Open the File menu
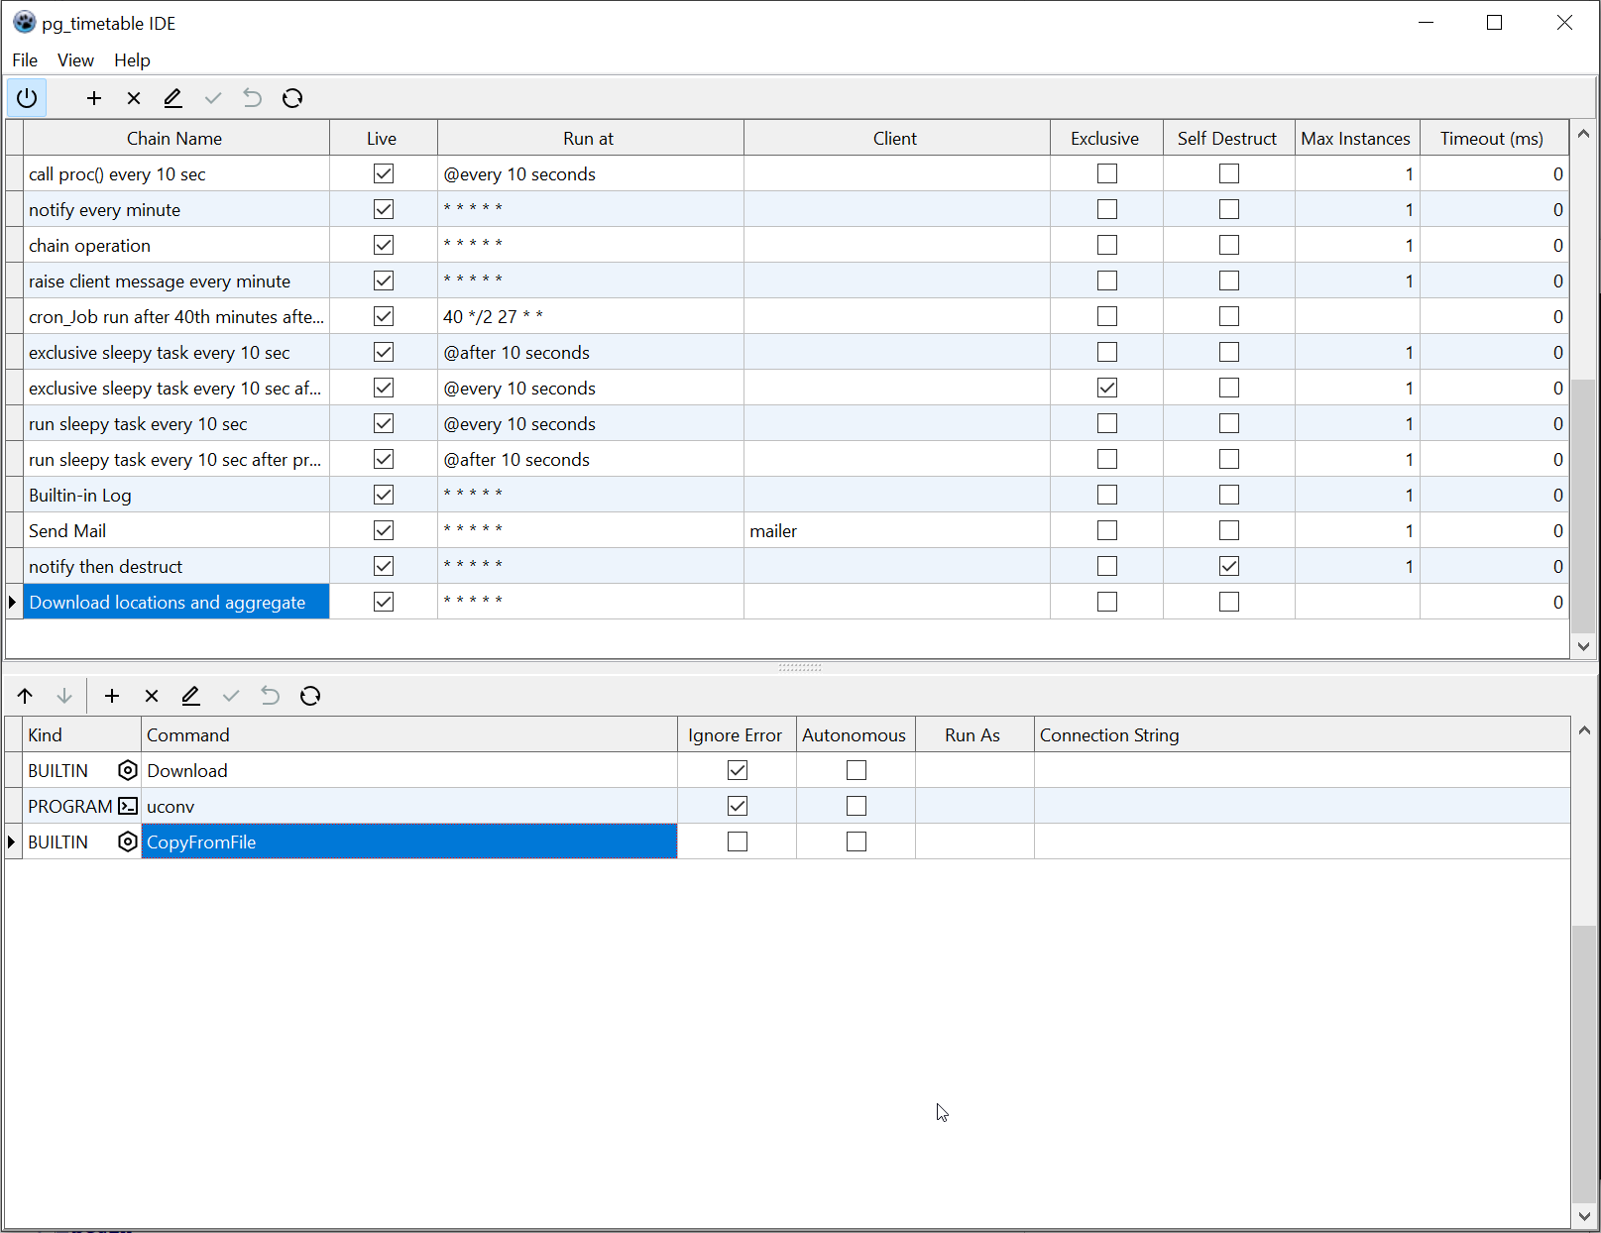This screenshot has width=1601, height=1233. coord(25,60)
